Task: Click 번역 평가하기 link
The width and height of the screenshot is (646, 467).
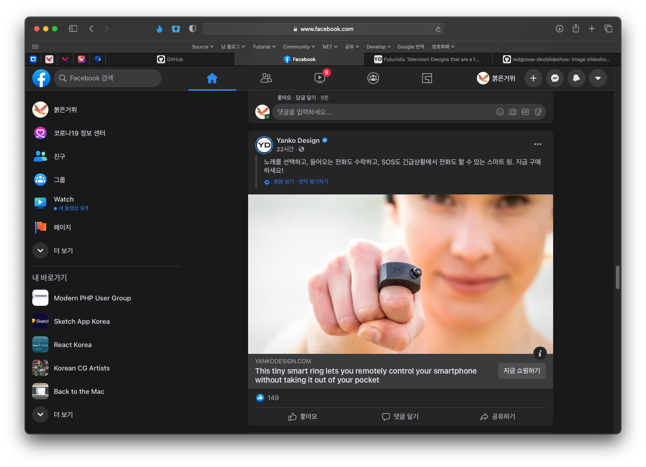Action: (x=313, y=181)
